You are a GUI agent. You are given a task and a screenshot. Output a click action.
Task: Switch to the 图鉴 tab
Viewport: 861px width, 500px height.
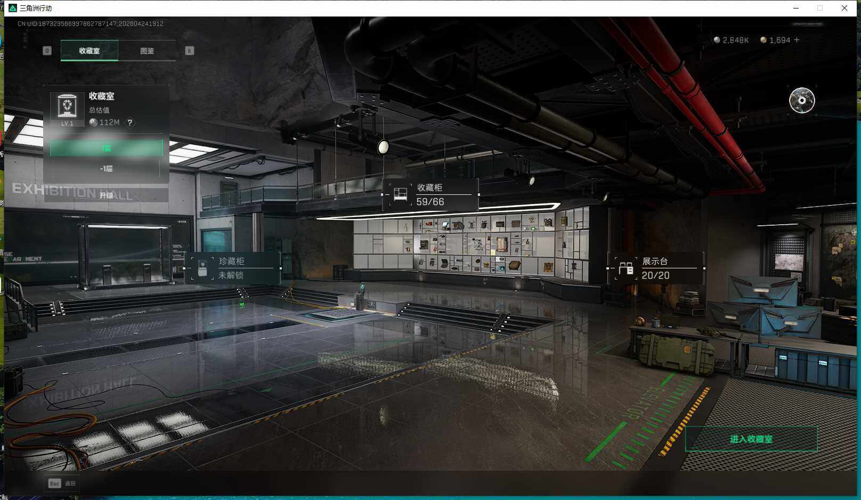click(147, 51)
